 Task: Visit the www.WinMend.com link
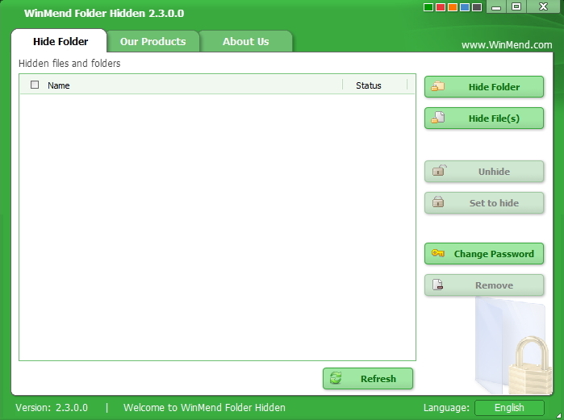507,45
